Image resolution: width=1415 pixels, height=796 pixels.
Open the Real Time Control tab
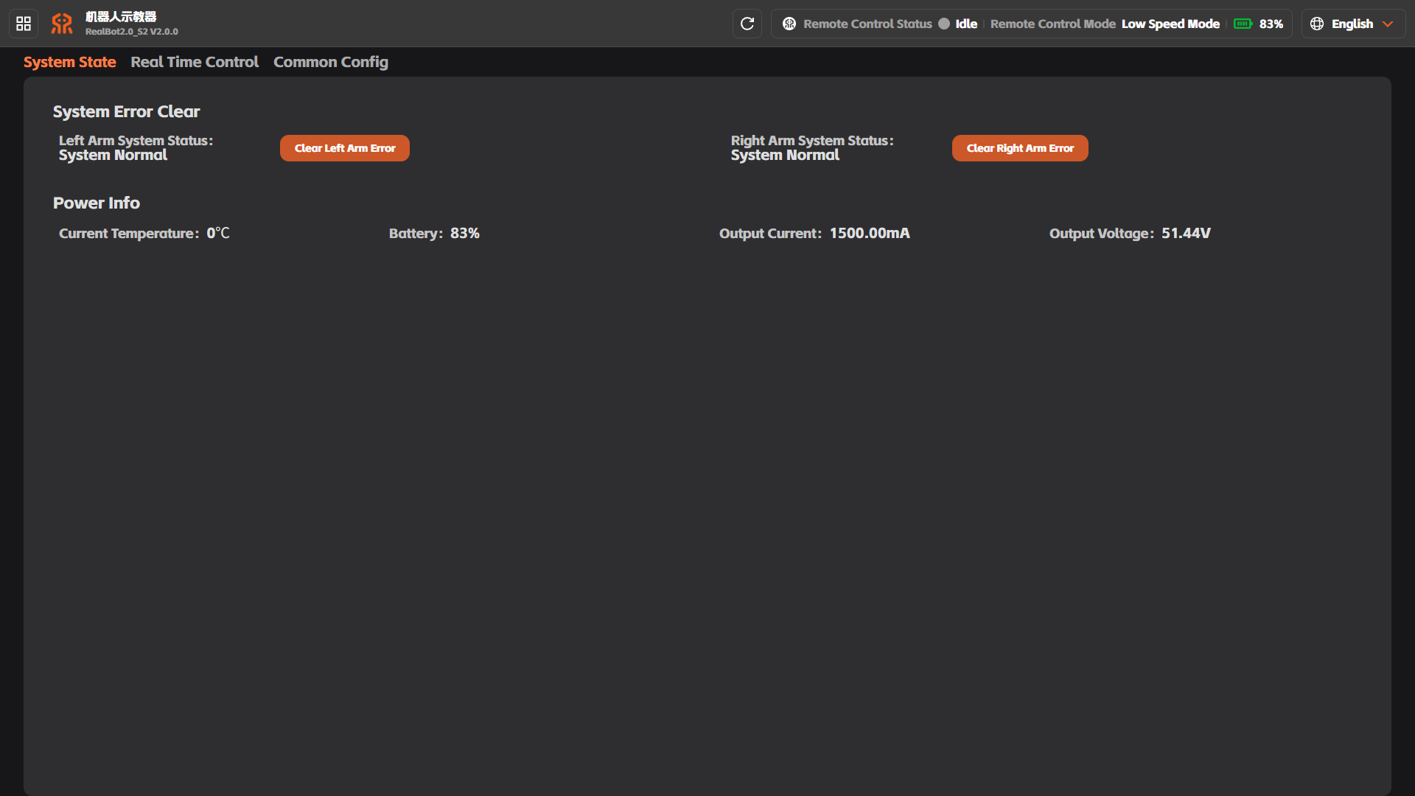[195, 62]
